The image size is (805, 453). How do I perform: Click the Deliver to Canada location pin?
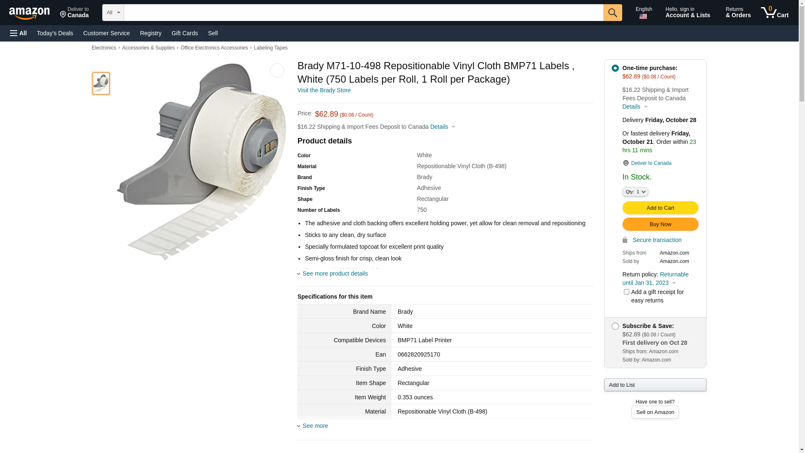(626, 163)
